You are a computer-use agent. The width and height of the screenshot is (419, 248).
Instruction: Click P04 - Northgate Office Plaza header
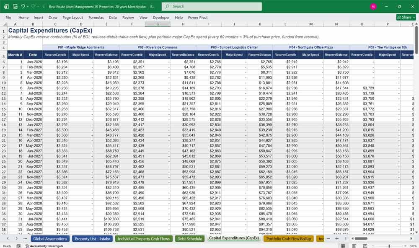pyautogui.click(x=311, y=47)
